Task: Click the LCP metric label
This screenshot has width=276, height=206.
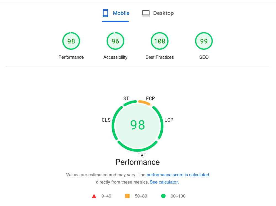Action: point(169,120)
